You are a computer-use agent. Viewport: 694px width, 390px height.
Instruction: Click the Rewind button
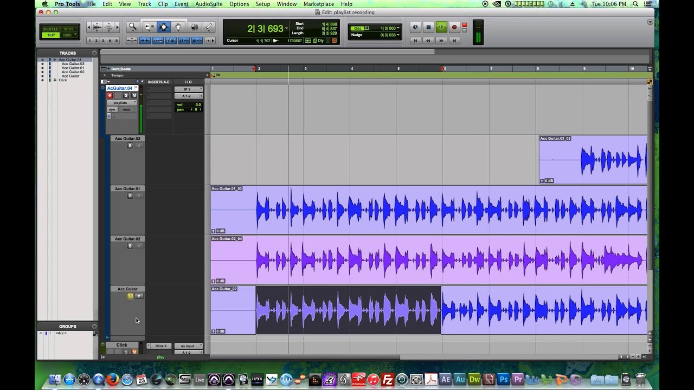click(428, 41)
